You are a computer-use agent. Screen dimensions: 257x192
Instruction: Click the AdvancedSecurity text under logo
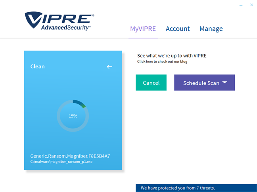click(x=66, y=27)
